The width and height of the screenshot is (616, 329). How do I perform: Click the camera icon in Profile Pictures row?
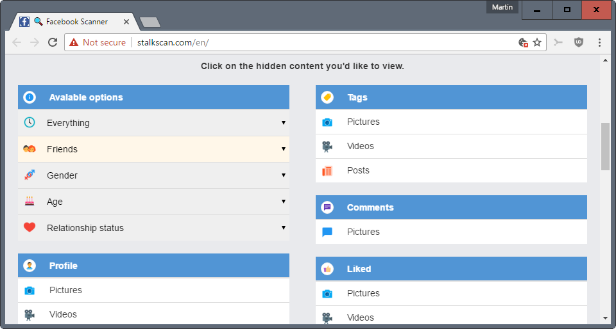click(x=30, y=290)
